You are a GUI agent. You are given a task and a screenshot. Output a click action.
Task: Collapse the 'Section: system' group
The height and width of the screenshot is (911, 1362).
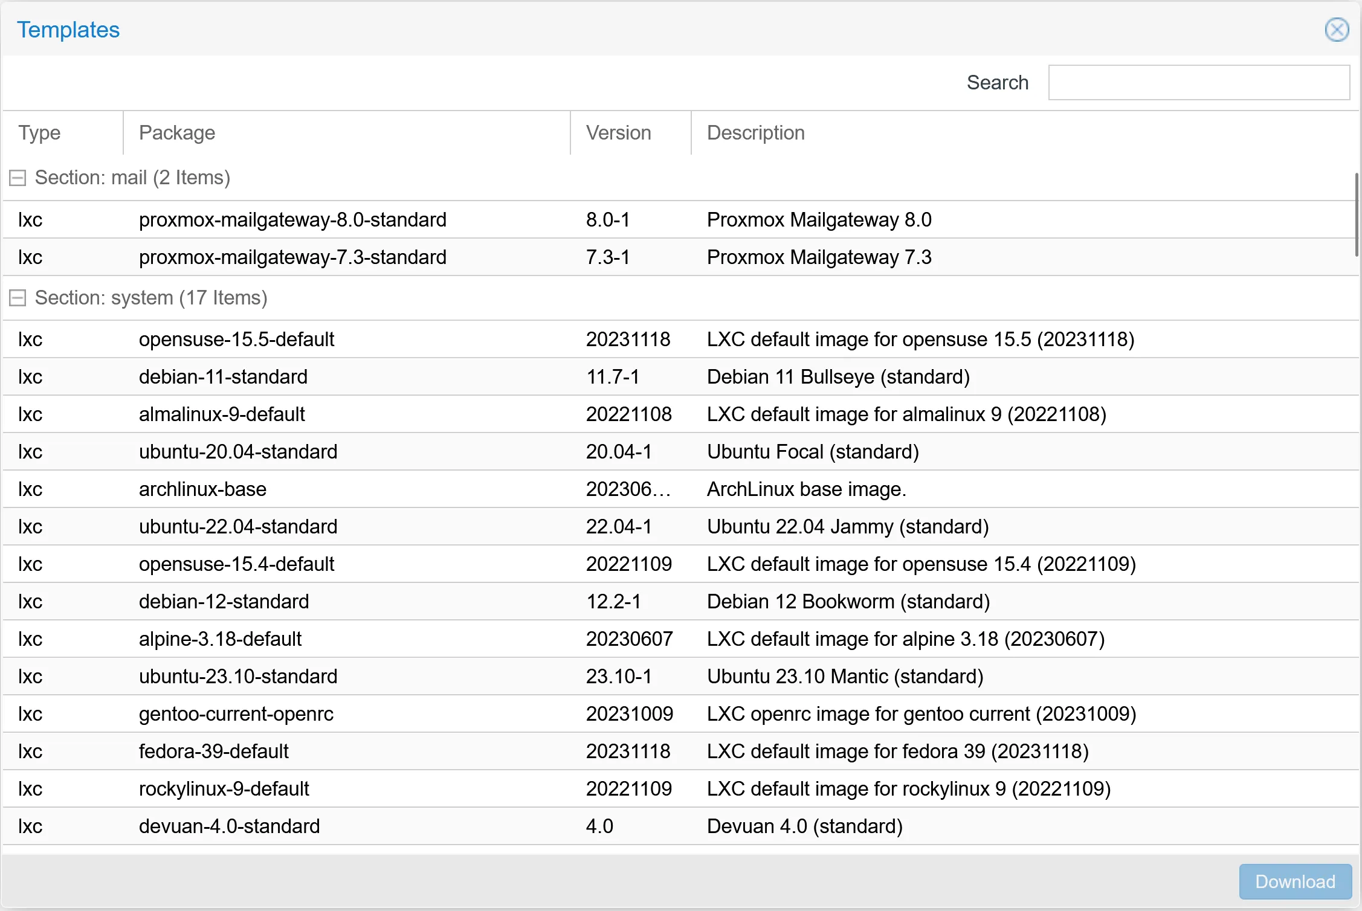click(x=17, y=297)
